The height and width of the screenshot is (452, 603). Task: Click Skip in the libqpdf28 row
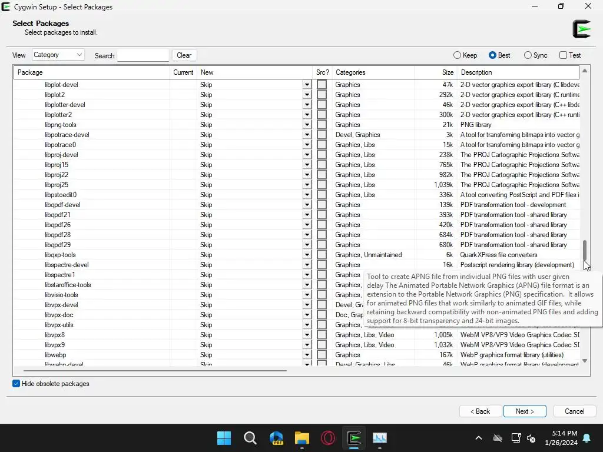point(206,235)
